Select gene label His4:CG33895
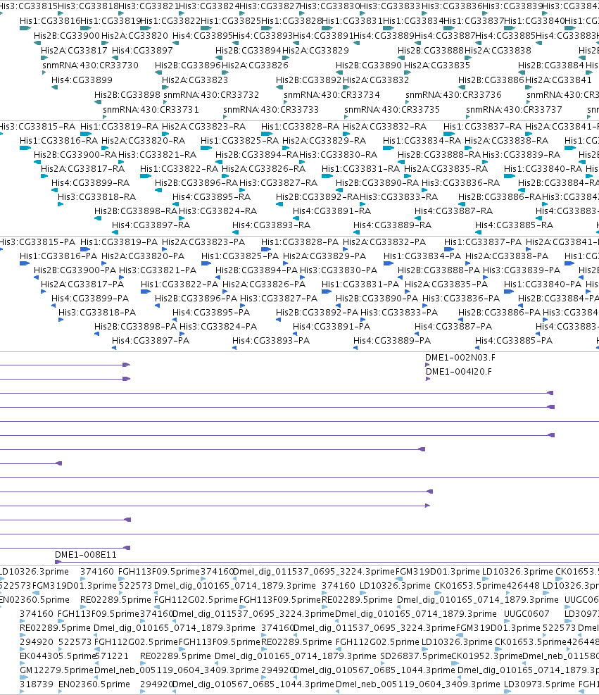This screenshot has height=695, width=599. coord(203,35)
